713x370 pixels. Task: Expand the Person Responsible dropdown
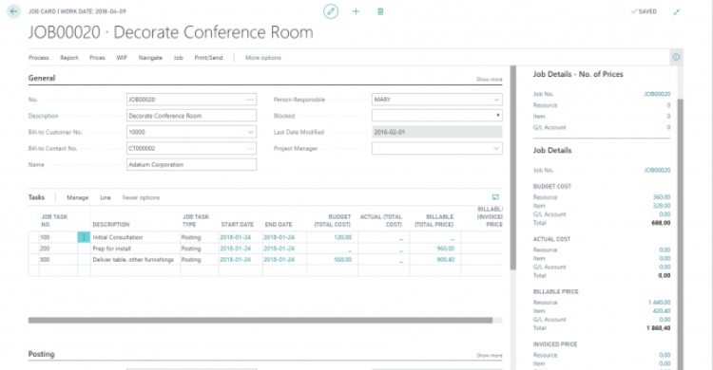coord(496,100)
